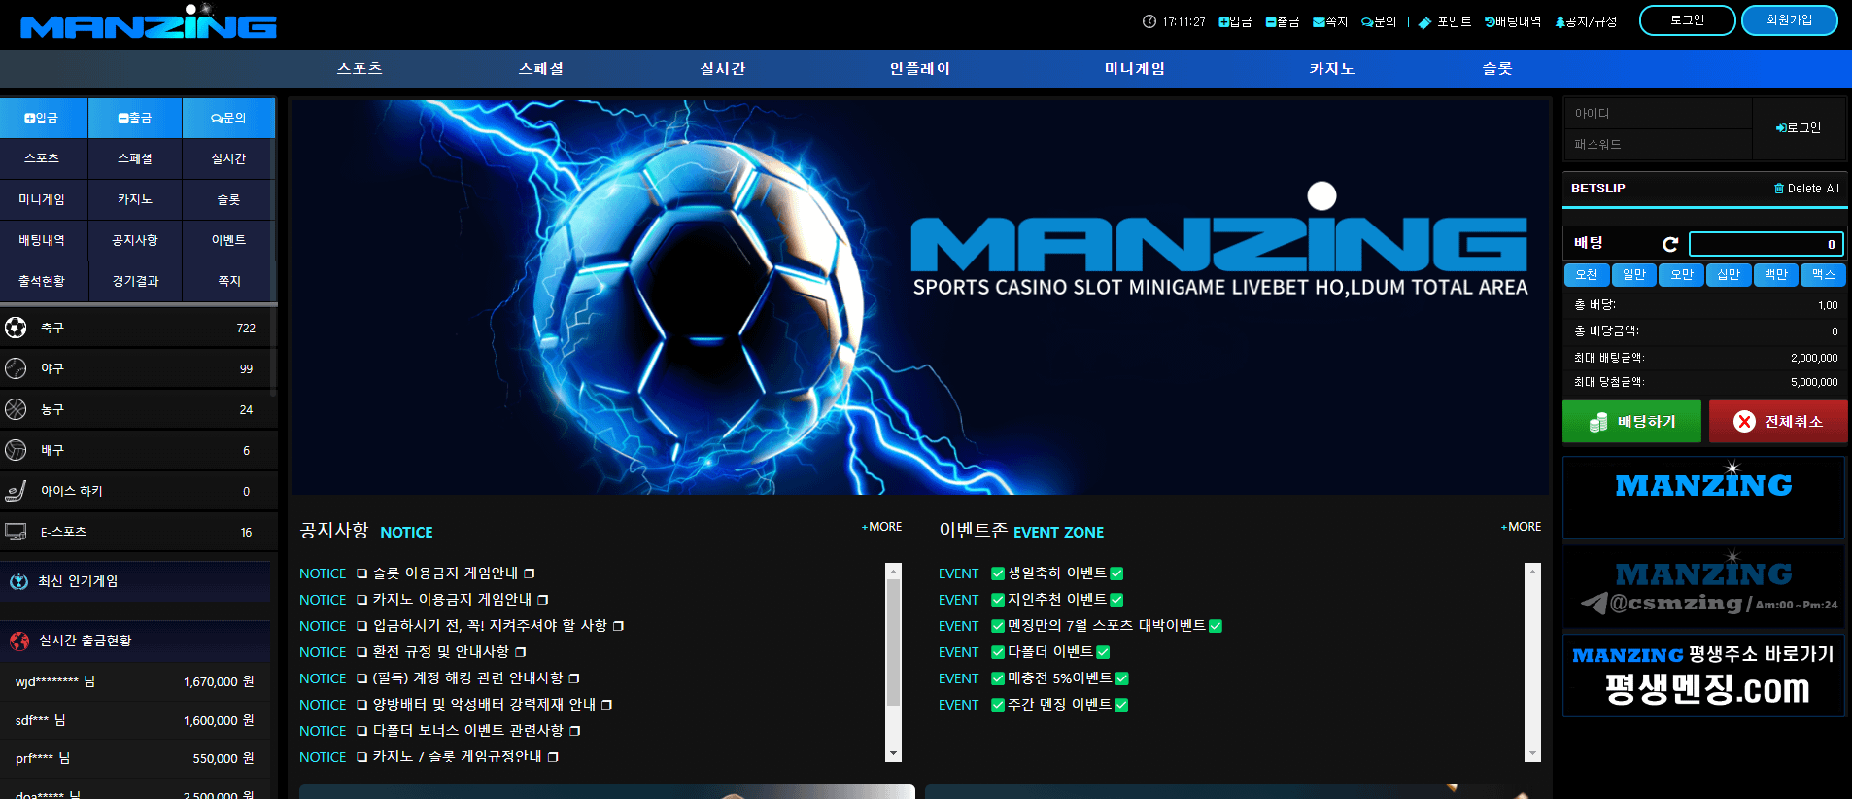1852x799 pixels.
Task: Open the 스페셜 tab in main navigation
Action: 541,68
